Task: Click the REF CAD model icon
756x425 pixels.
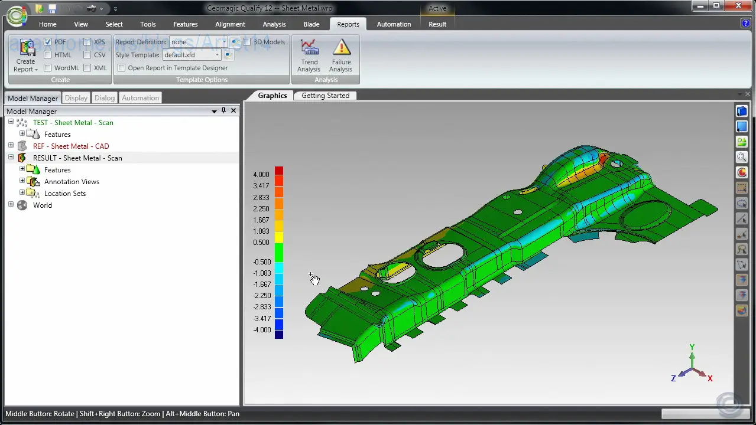Action: [x=22, y=146]
